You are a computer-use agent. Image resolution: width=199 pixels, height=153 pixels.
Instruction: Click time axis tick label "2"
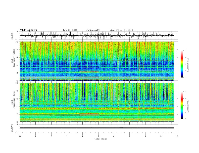[x=51, y=136]
